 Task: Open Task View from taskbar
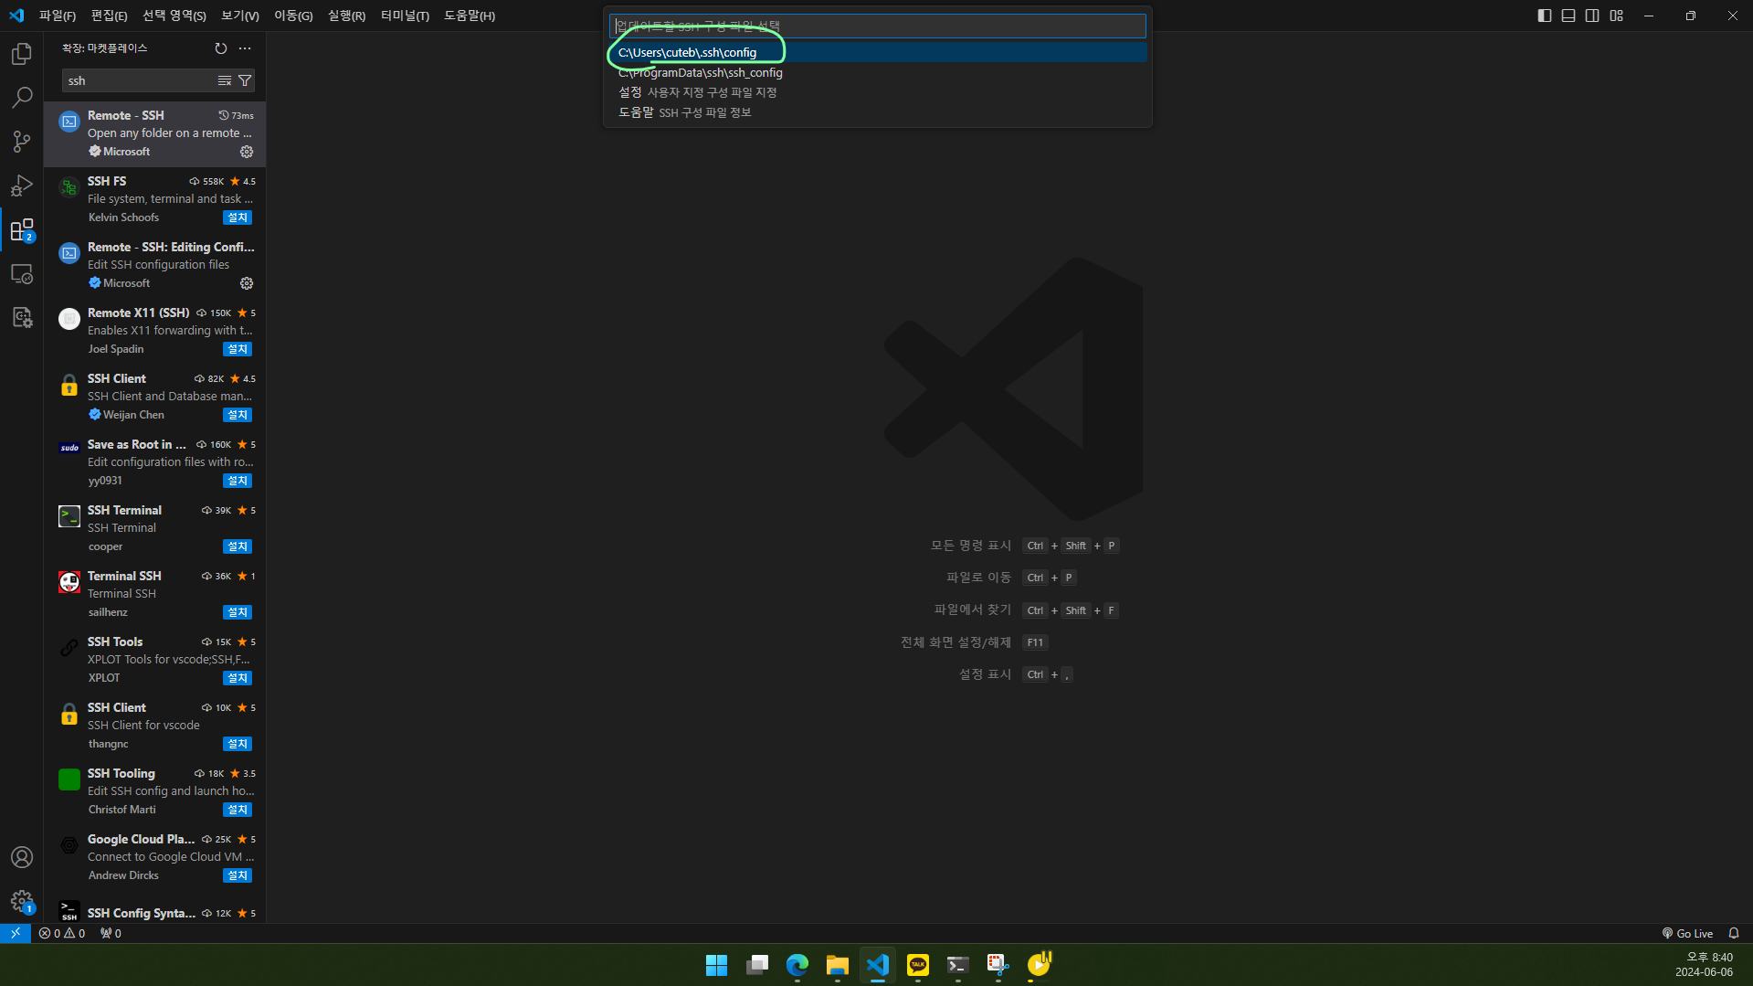pos(757,965)
